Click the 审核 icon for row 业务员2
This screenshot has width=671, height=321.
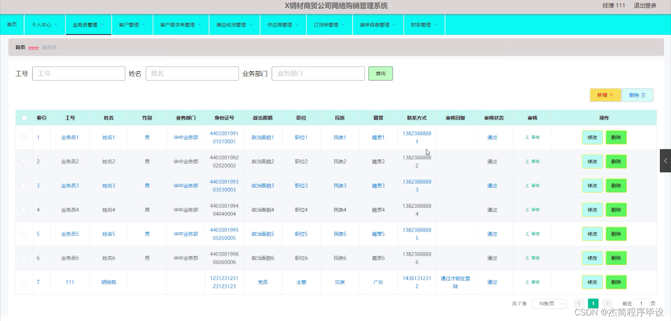click(532, 162)
